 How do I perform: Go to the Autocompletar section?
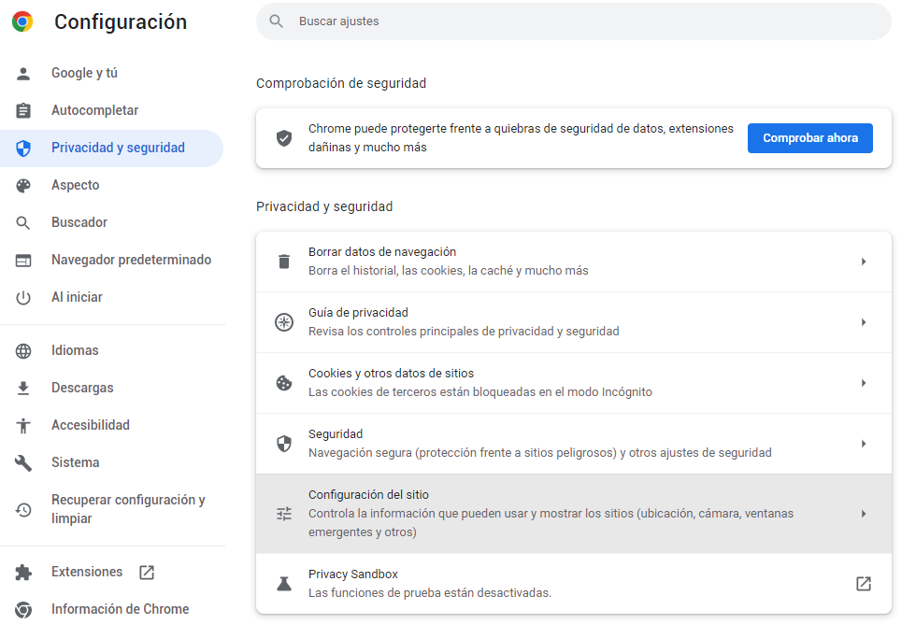(x=111, y=110)
